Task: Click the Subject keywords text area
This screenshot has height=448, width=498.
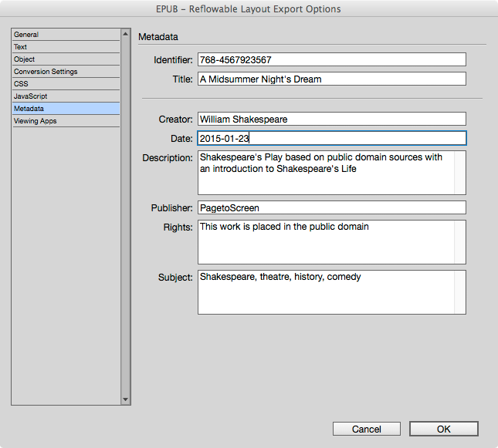Action: [332, 292]
